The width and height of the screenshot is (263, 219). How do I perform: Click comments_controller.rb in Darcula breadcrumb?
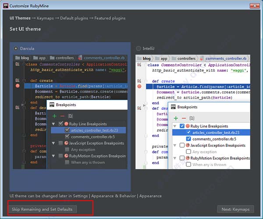104,58
